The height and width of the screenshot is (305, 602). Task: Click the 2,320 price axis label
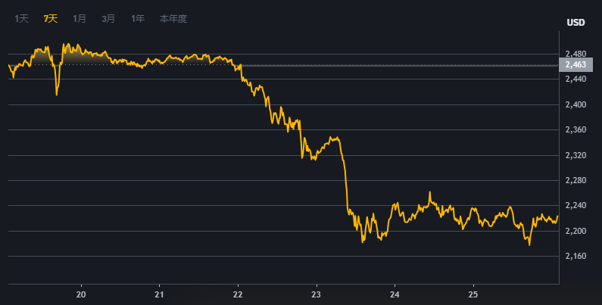pyautogui.click(x=575, y=155)
